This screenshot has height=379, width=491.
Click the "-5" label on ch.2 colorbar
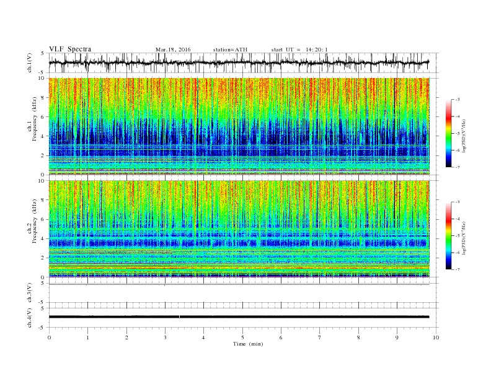[458, 236]
